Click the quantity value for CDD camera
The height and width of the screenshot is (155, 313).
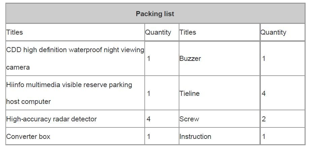point(149,59)
